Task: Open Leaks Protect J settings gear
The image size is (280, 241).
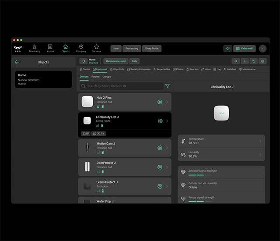Action: [160, 186]
